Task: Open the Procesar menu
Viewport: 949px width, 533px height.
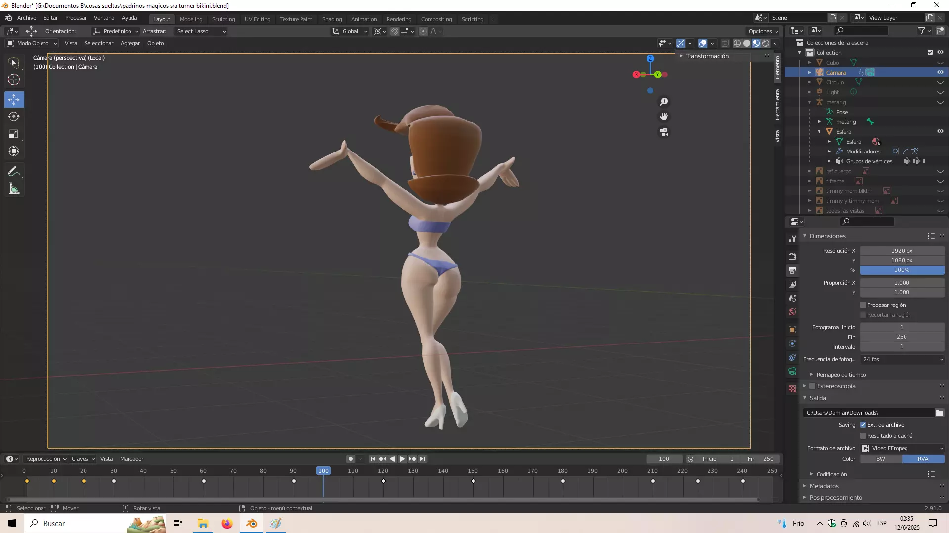Action: [76, 18]
